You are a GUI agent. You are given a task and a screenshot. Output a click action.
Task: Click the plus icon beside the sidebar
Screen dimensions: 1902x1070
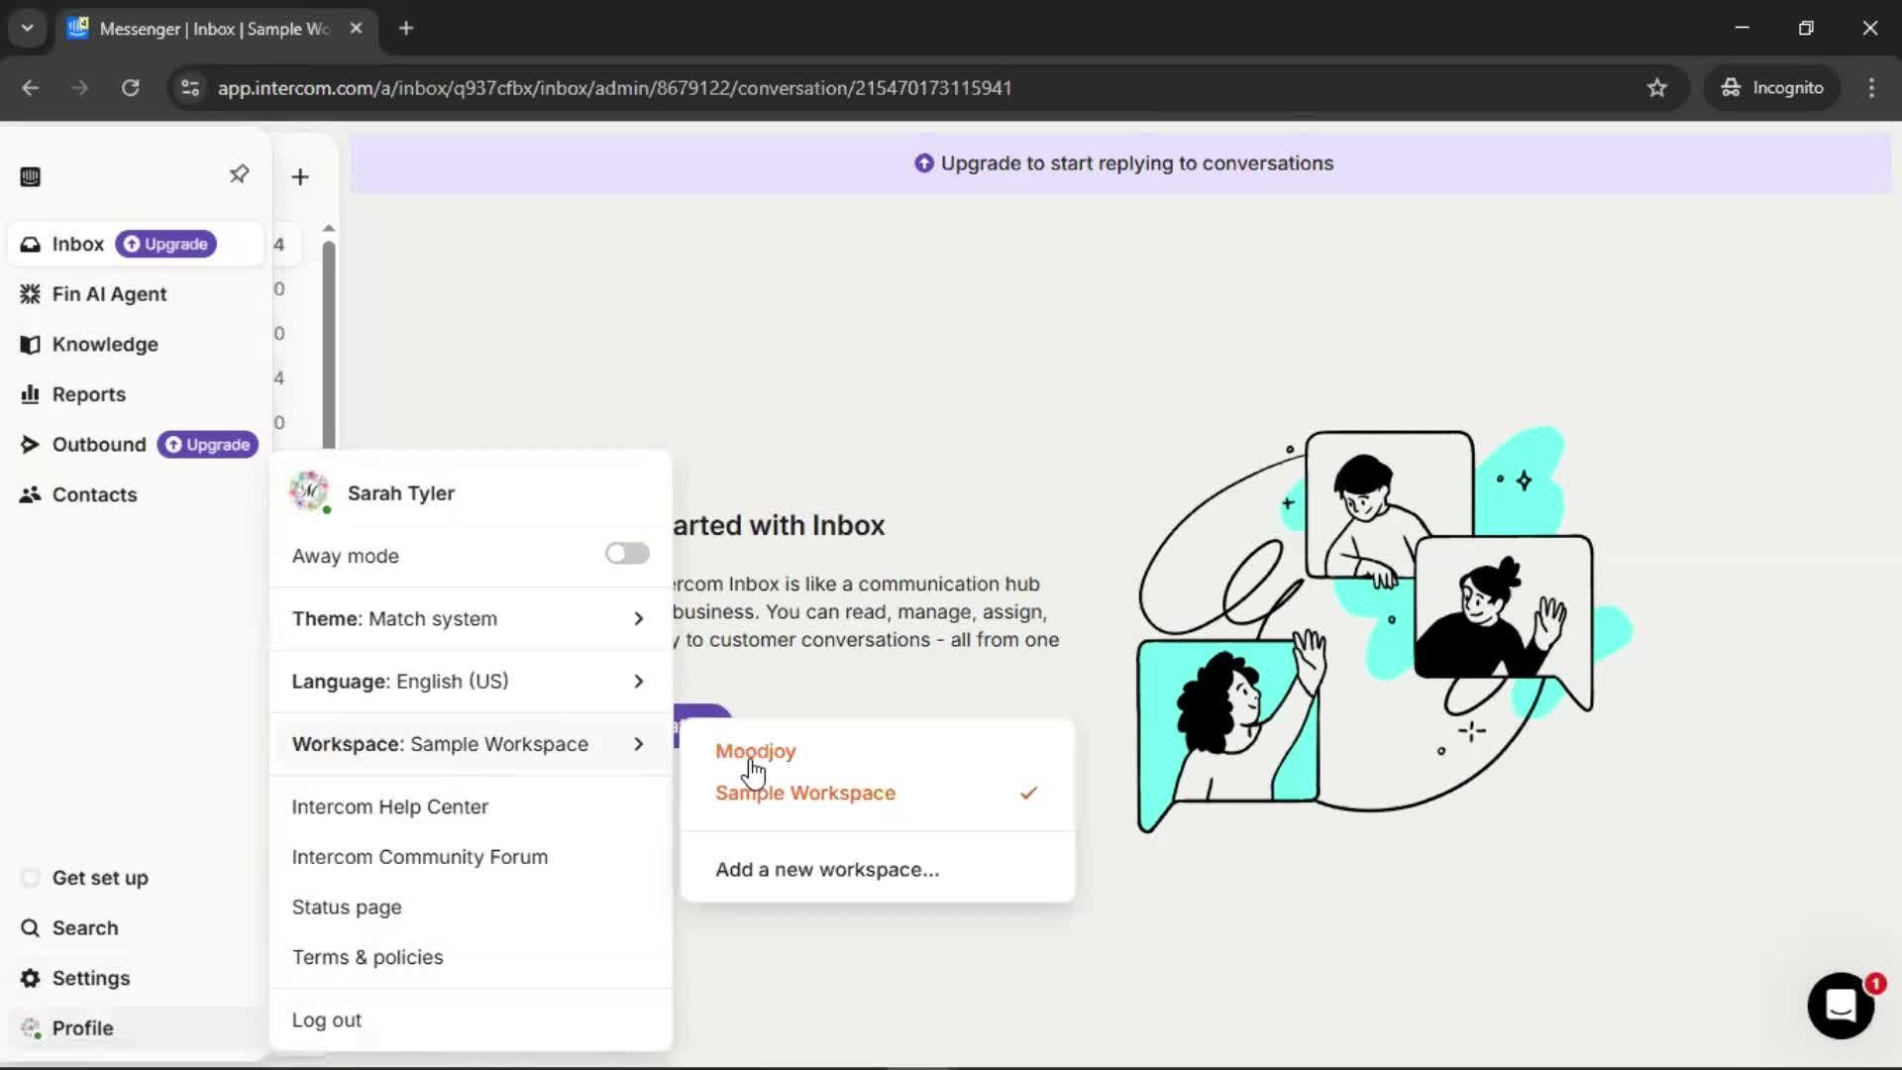(x=300, y=177)
